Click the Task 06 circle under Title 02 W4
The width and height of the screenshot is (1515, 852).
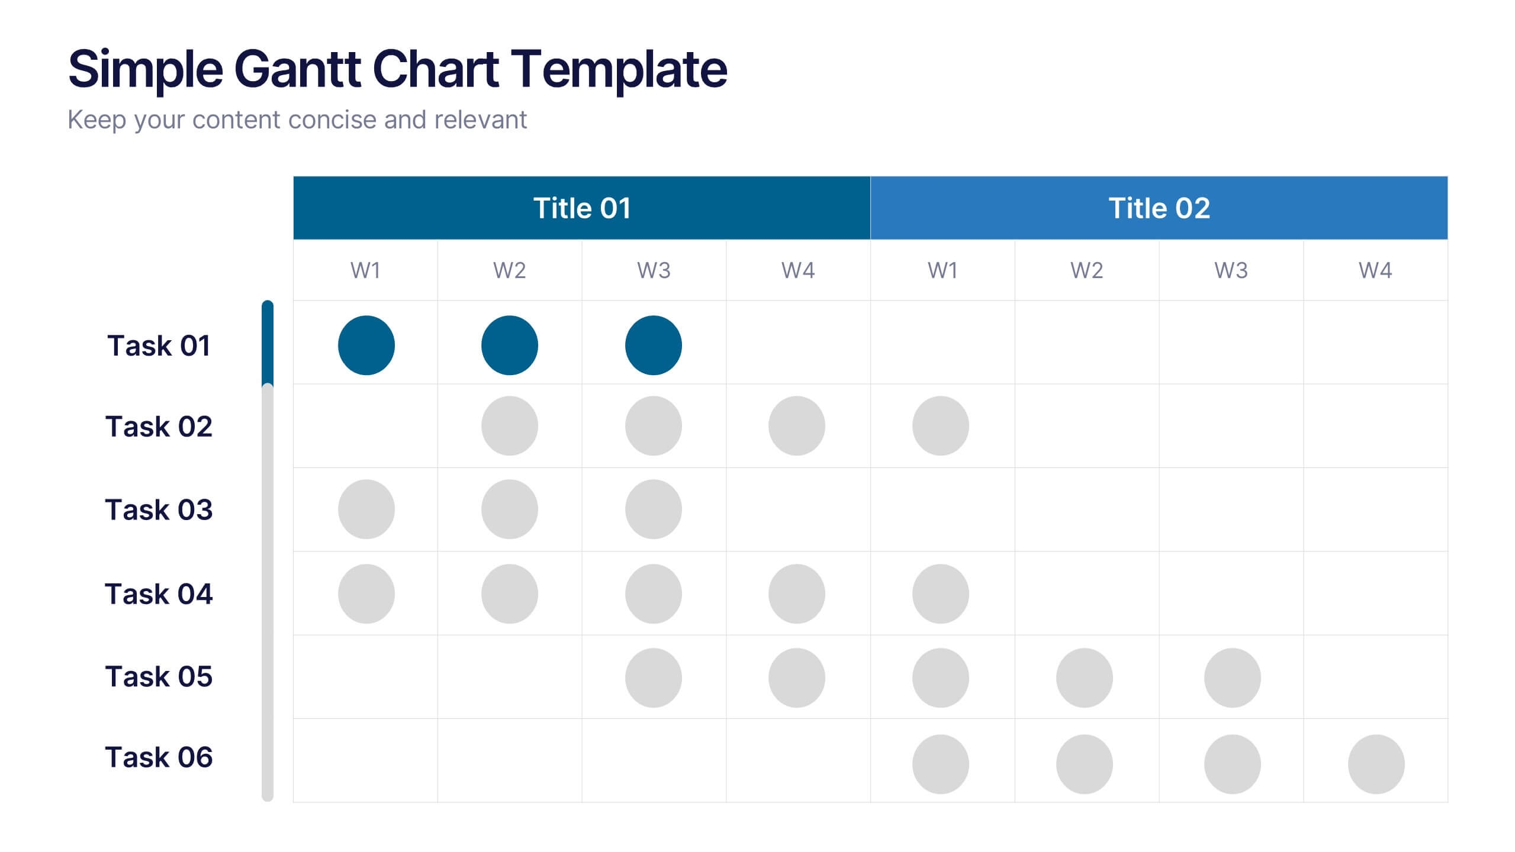tap(1376, 764)
